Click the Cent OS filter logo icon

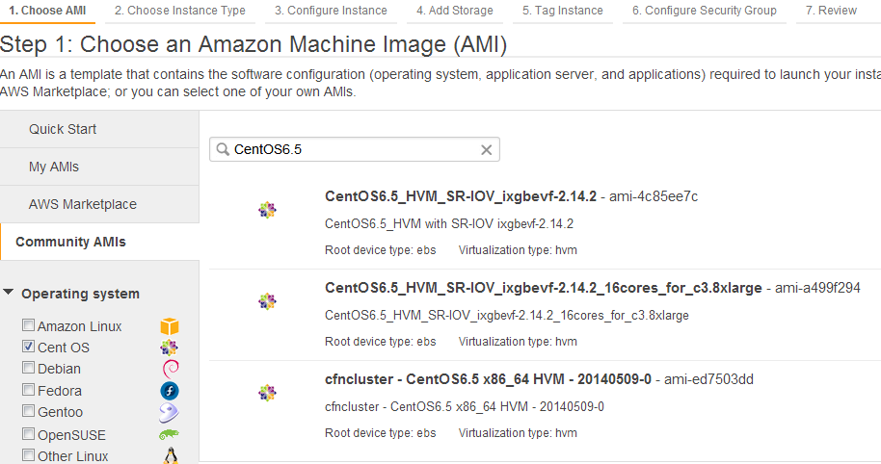click(x=169, y=348)
